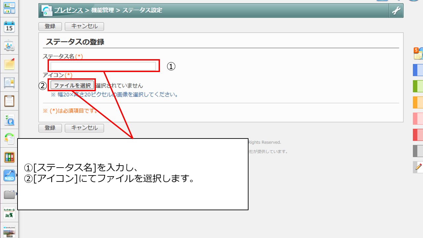Click 機能管理 in the breadcrumb
Screen dimensions: 423x238
tap(102, 10)
